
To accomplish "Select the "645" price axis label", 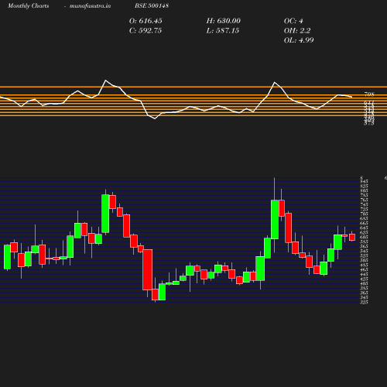I will point(364,228).
